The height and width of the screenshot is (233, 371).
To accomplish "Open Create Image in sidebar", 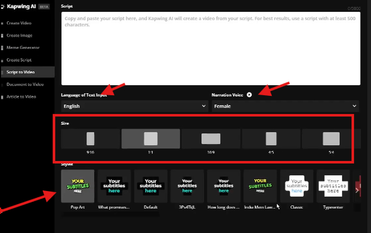I will click(x=19, y=35).
